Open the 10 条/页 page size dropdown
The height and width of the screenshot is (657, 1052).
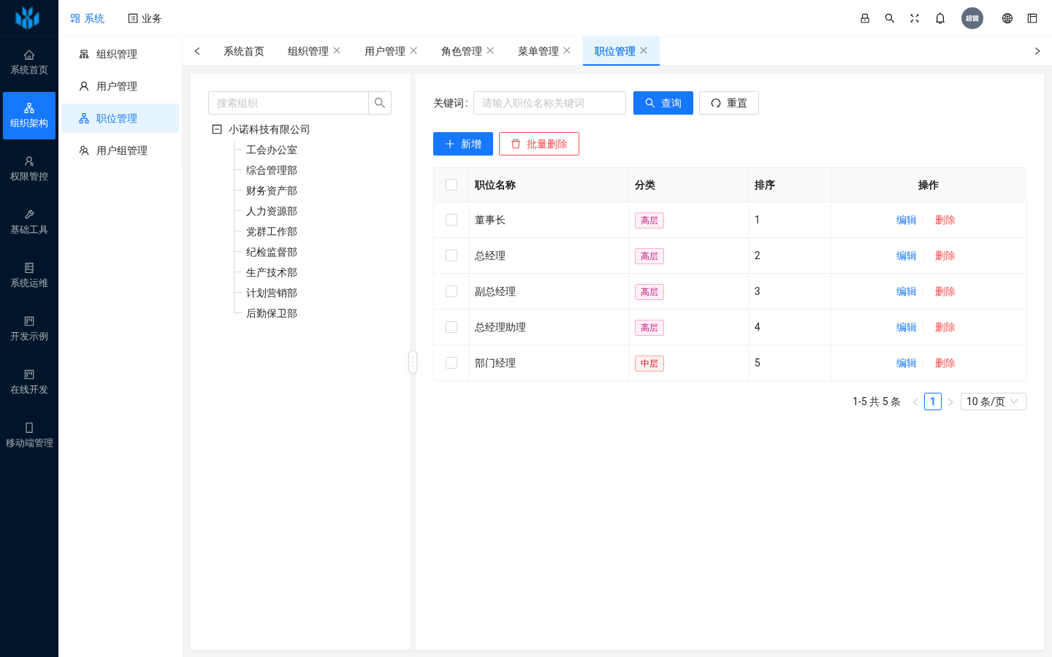(993, 401)
